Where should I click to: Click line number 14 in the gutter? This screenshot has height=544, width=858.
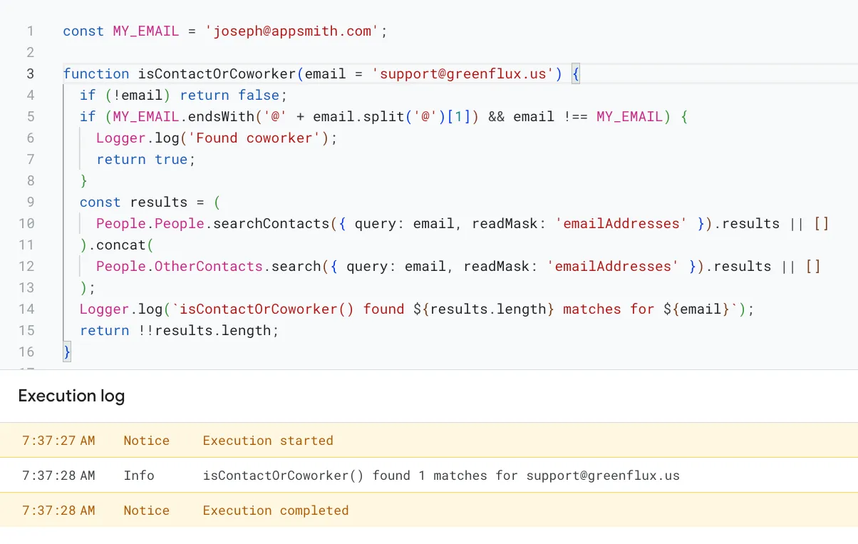(27, 309)
